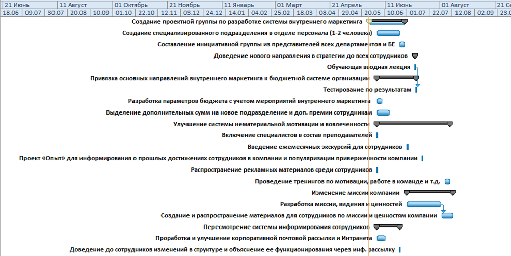Viewport: 511px width, 256px height.
Task: Click the bar for "Проработка и улучшение корпоративной почтовой рассылки"
Action: [381, 238]
